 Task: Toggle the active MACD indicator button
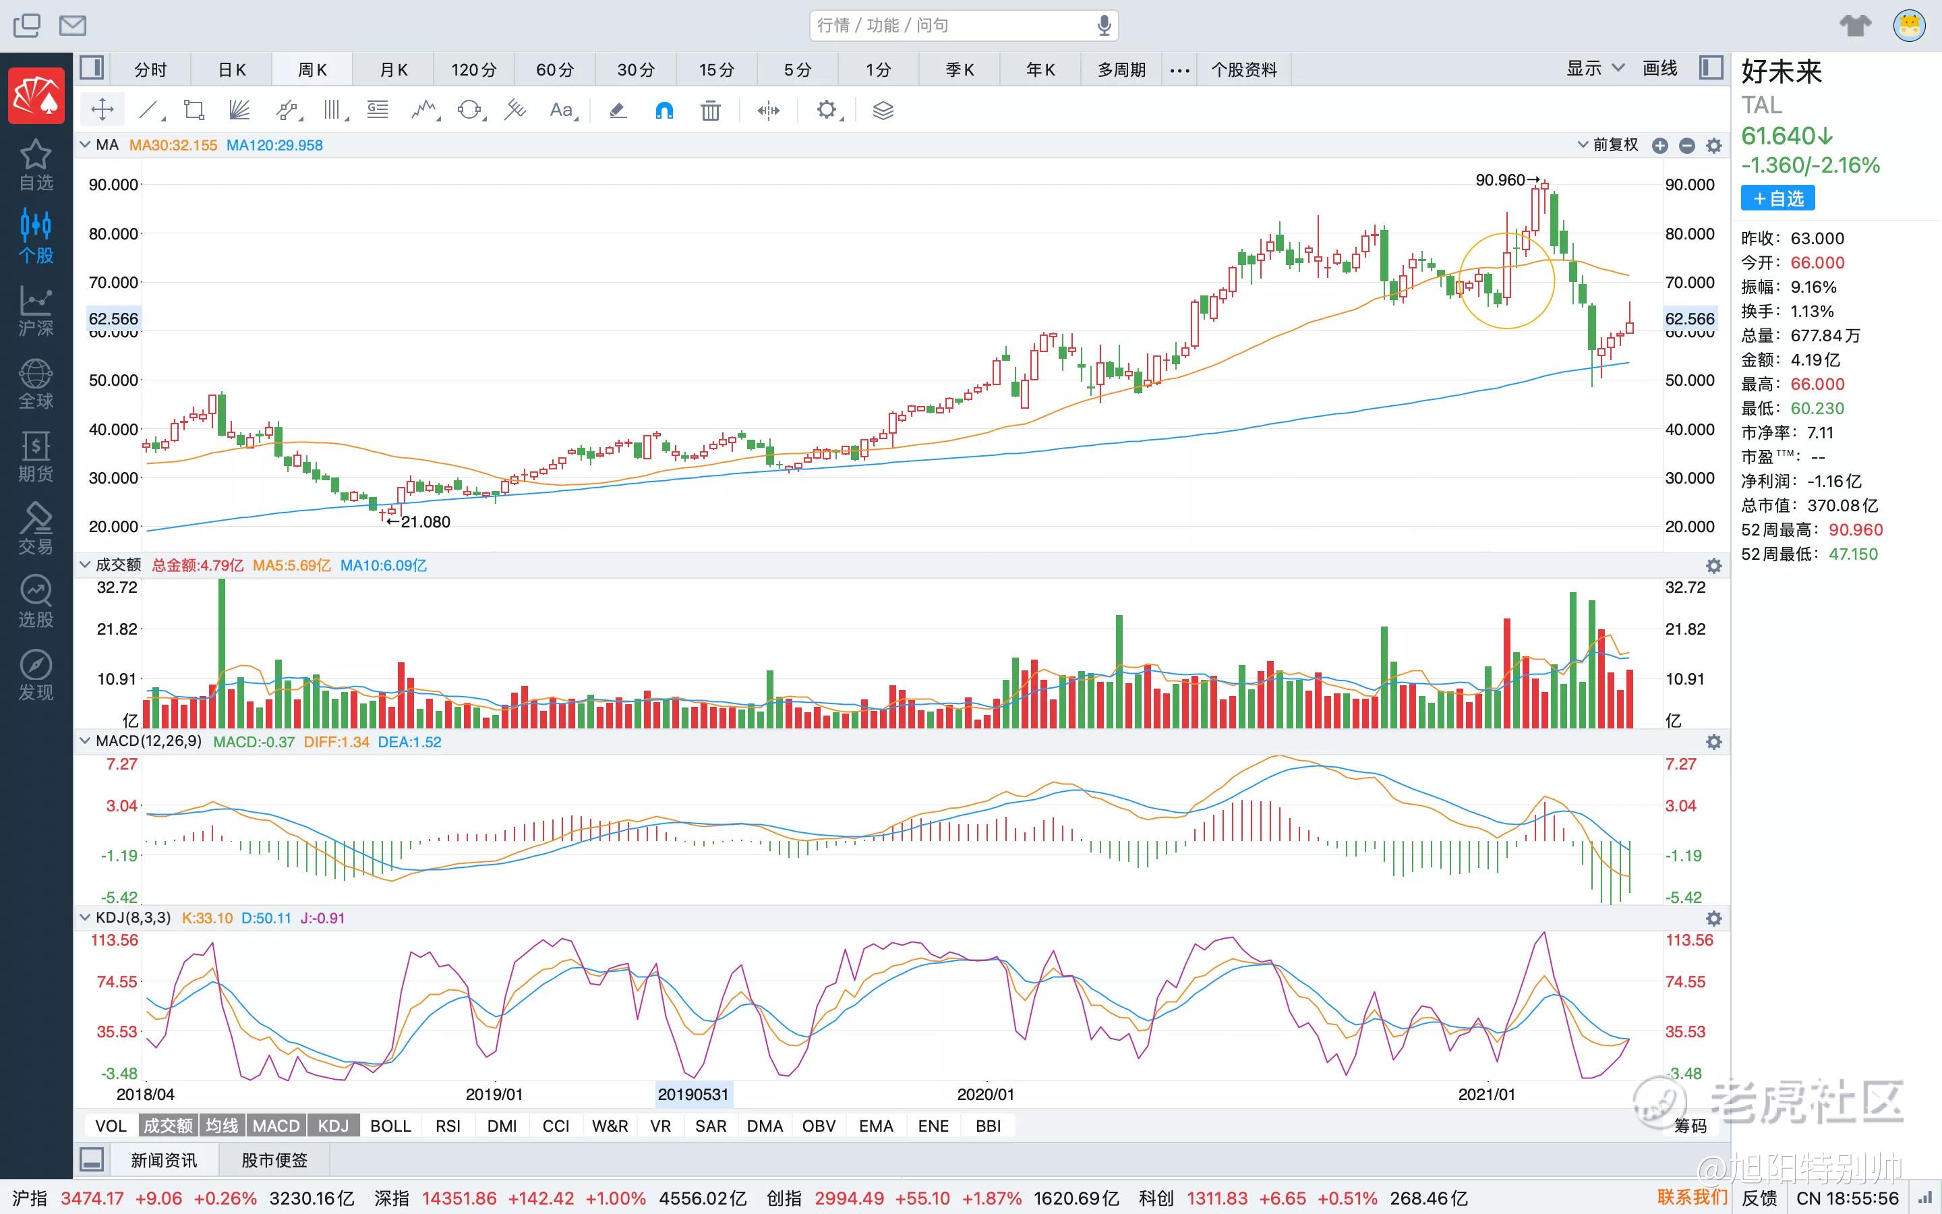tap(276, 1126)
